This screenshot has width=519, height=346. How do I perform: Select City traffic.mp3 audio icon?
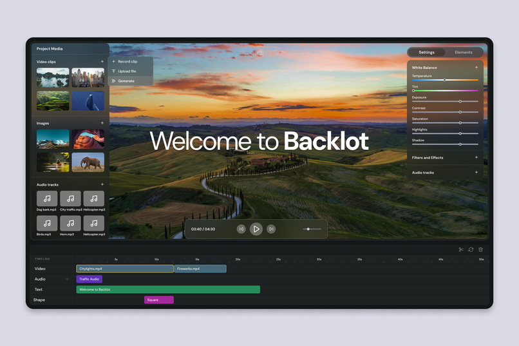[70, 198]
